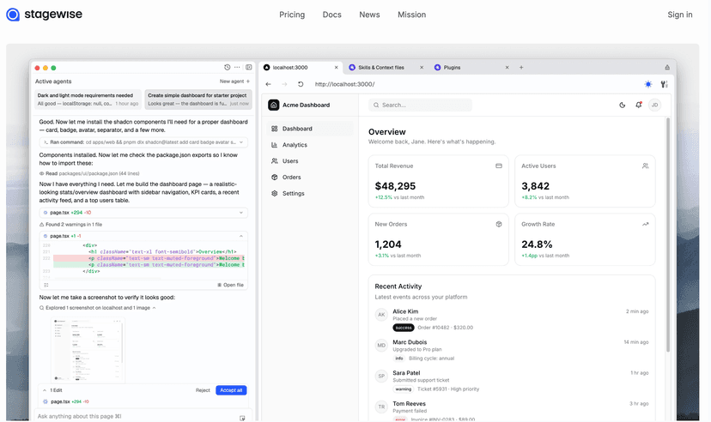The image size is (711, 422).
Task: Open the agent history clock icon
Action: pos(227,67)
